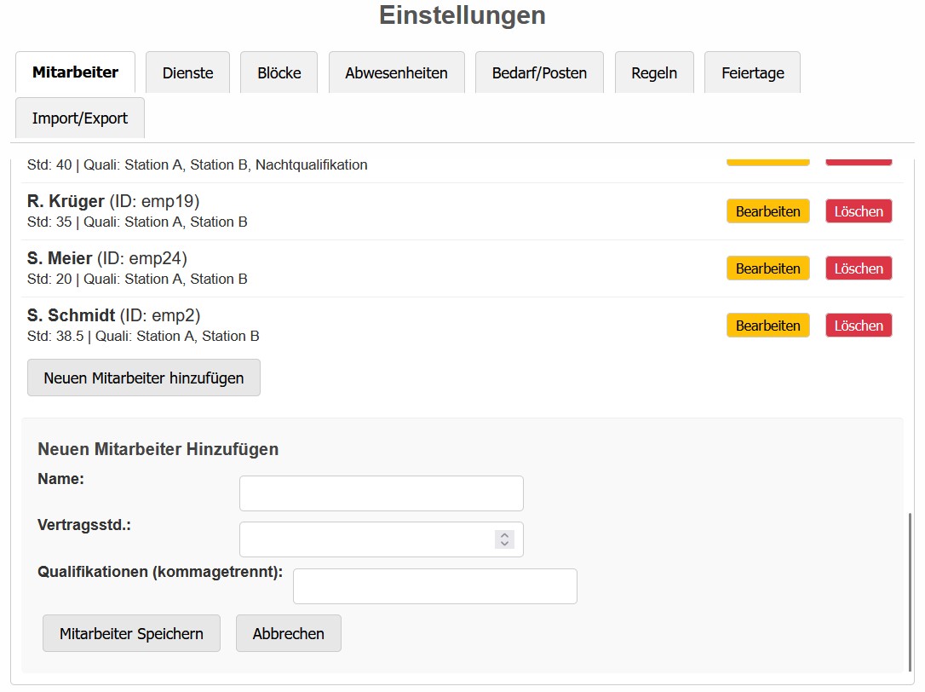The height and width of the screenshot is (692, 925).
Task: Select the Mitarbeiter tab
Action: pos(75,72)
